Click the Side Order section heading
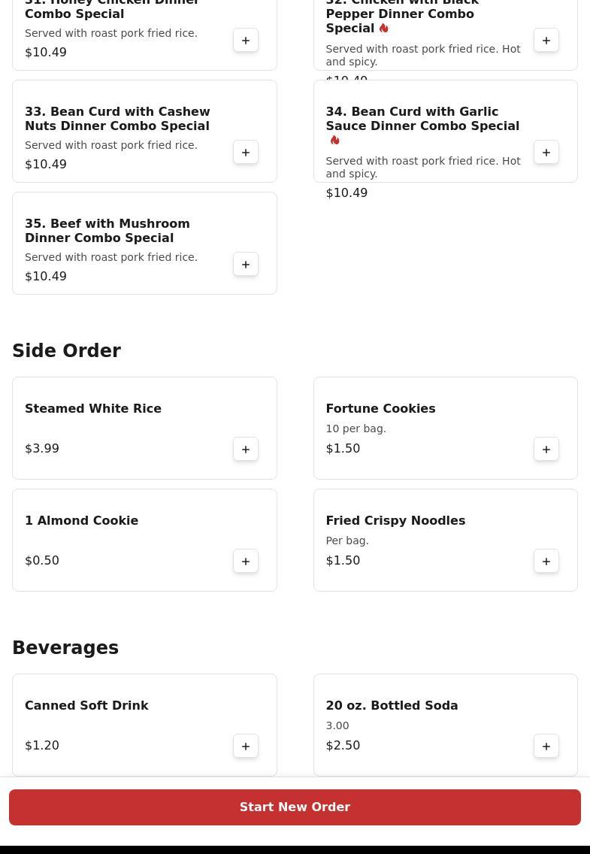Viewport: 590px width, 854px height. (66, 351)
